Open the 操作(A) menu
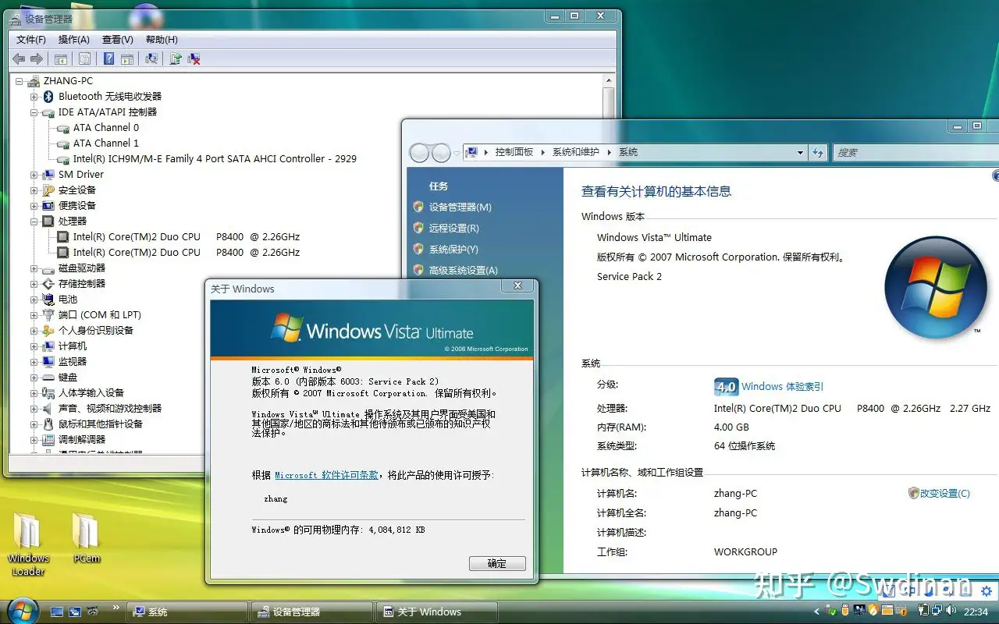 pyautogui.click(x=74, y=39)
